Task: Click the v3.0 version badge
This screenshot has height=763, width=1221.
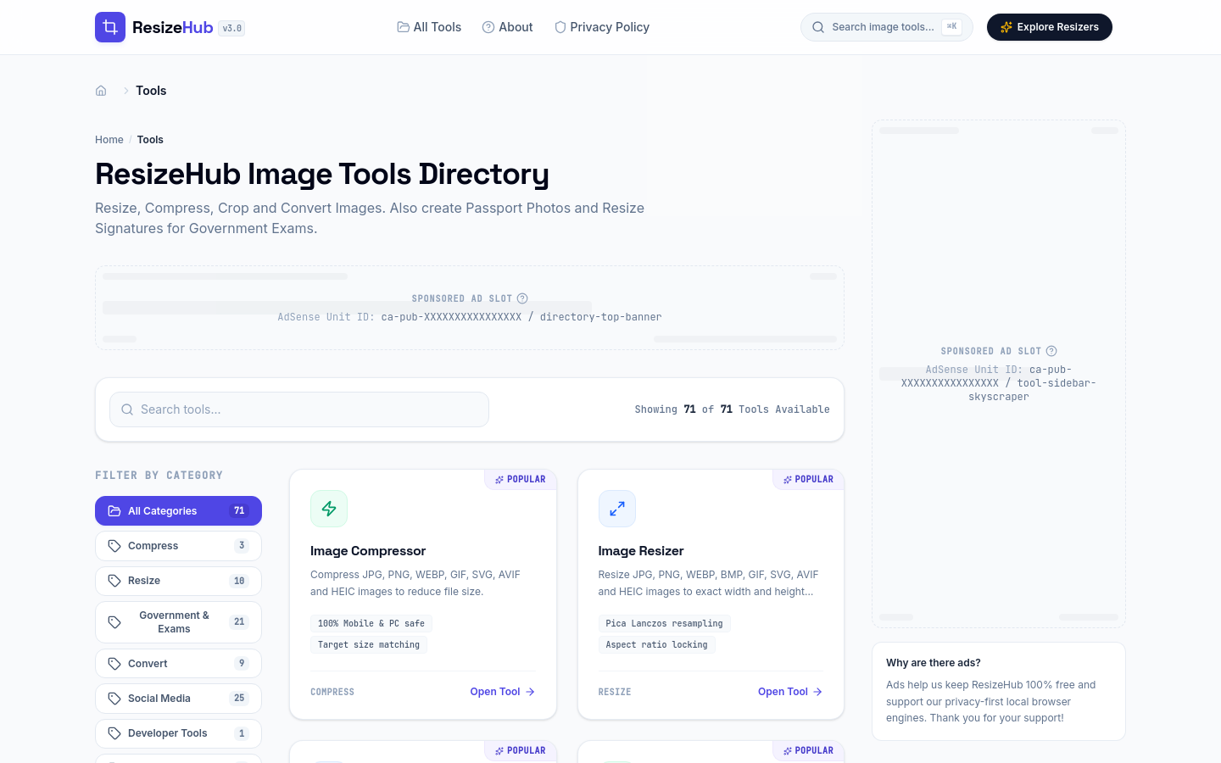Action: click(x=231, y=28)
